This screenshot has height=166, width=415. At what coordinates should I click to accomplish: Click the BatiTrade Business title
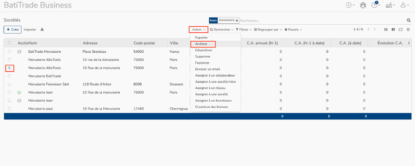point(38,5)
